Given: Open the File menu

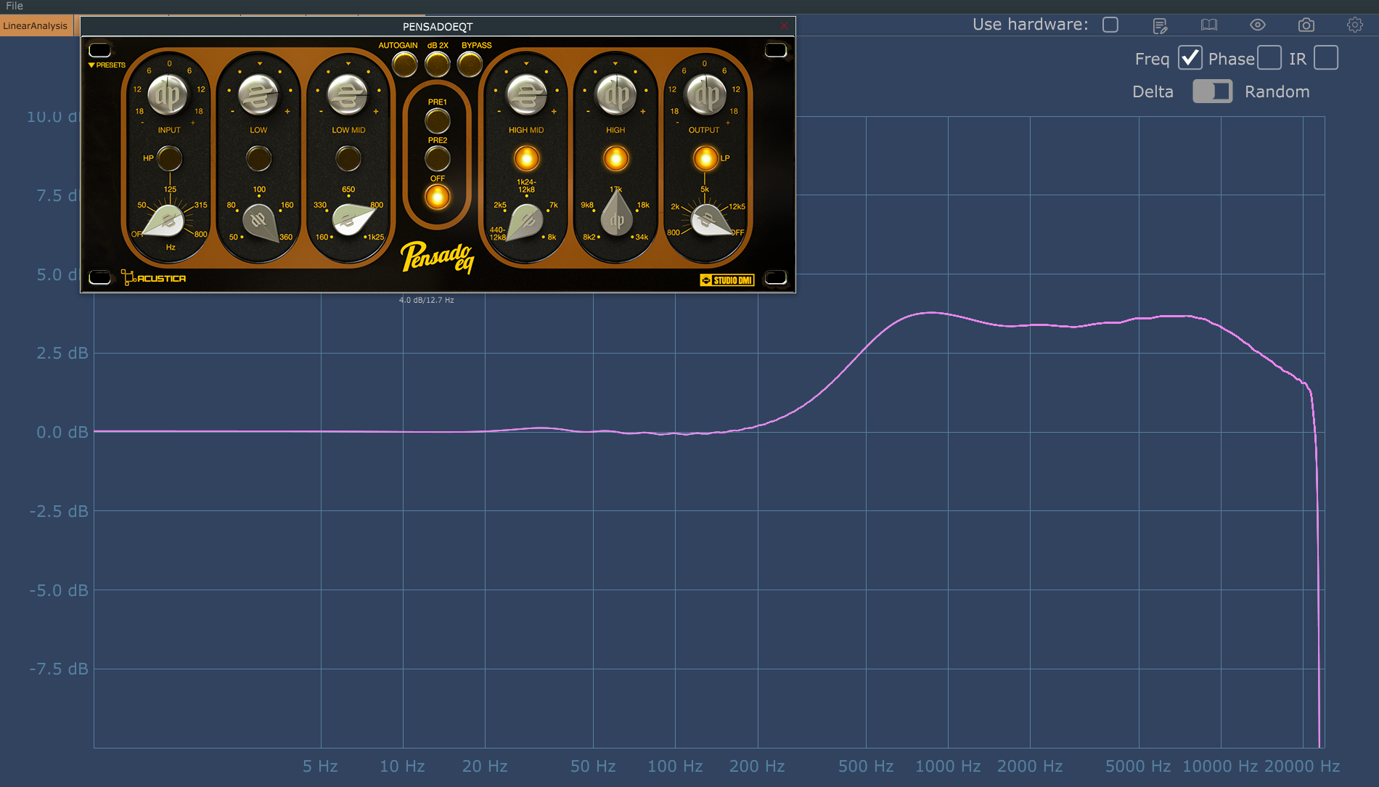Looking at the screenshot, I should [15, 6].
